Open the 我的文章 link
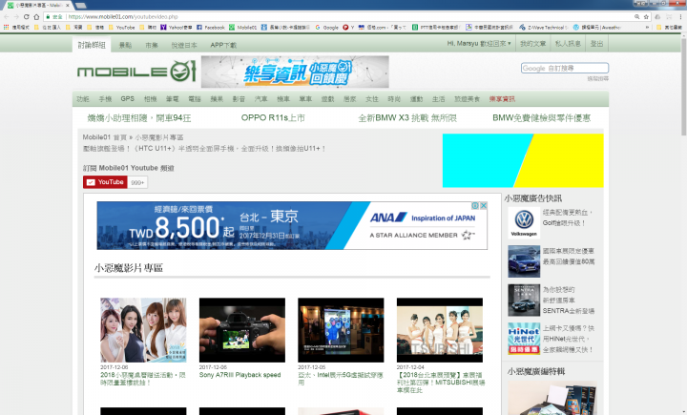This screenshot has height=415, width=687. click(x=532, y=43)
